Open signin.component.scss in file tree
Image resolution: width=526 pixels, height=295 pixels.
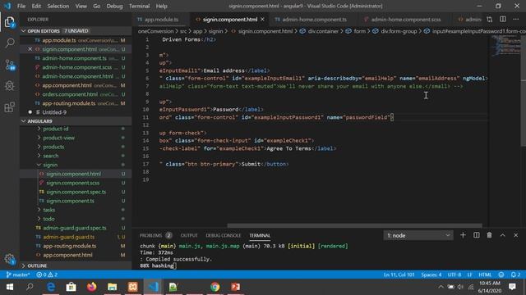[x=76, y=183]
